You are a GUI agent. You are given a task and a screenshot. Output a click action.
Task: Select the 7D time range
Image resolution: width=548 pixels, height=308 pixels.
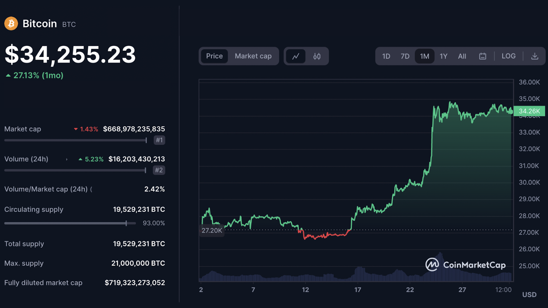(x=405, y=56)
